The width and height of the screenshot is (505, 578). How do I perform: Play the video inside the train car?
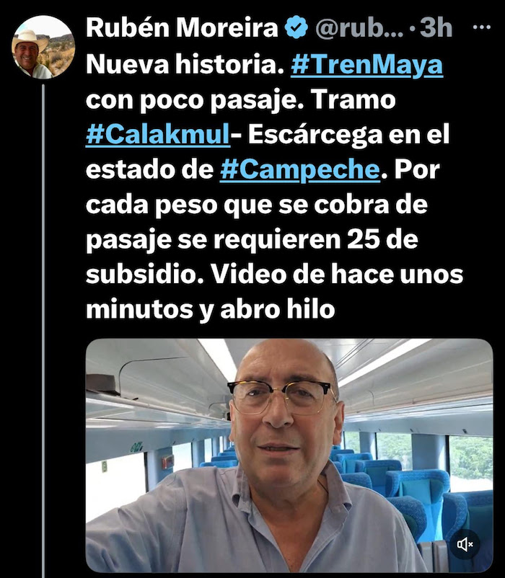point(289,455)
